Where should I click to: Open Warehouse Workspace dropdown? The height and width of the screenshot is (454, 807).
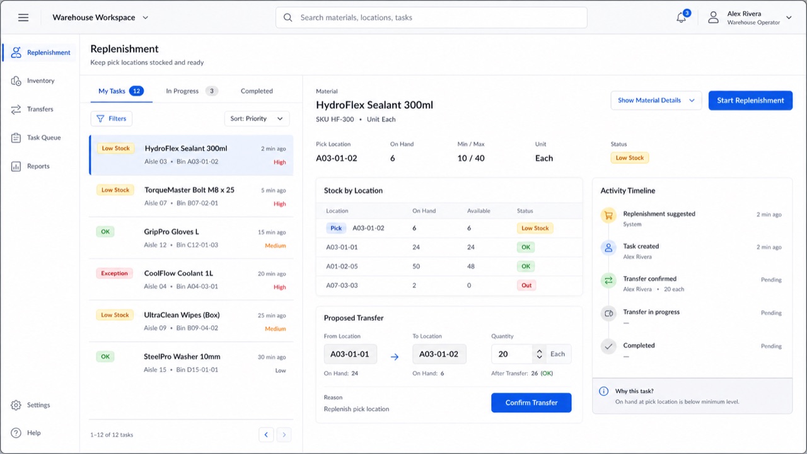101,18
